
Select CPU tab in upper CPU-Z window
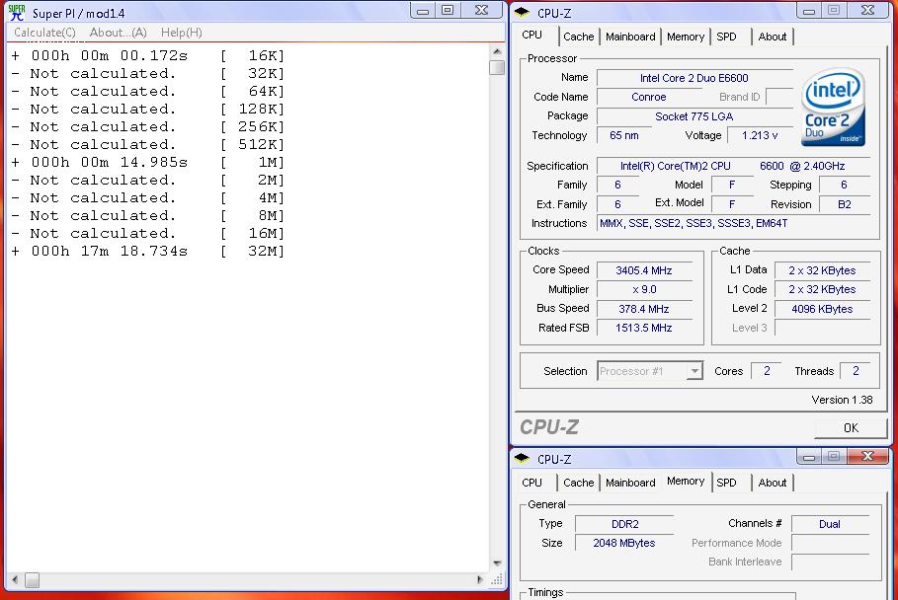point(532,35)
